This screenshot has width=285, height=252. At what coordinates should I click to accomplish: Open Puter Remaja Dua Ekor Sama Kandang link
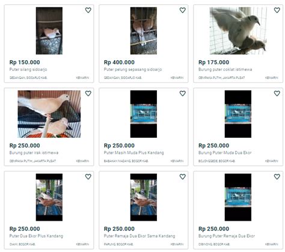click(x=139, y=236)
